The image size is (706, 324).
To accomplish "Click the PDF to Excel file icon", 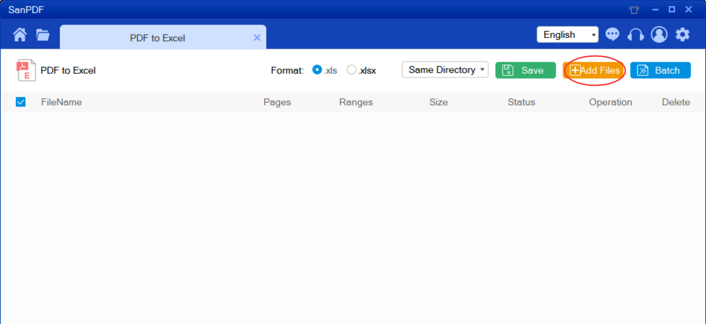I will [26, 70].
